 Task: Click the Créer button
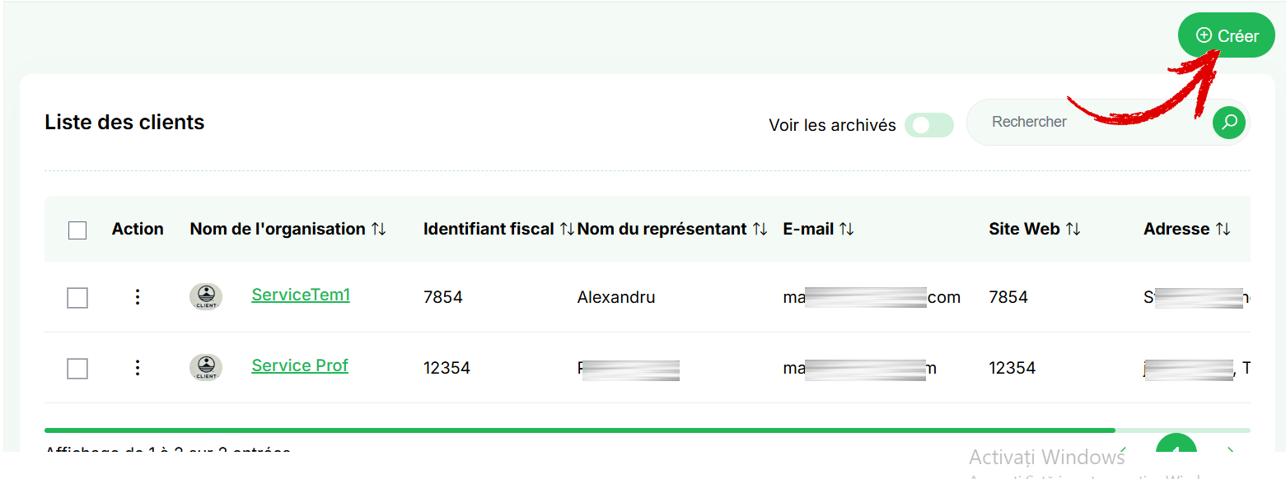(x=1227, y=35)
